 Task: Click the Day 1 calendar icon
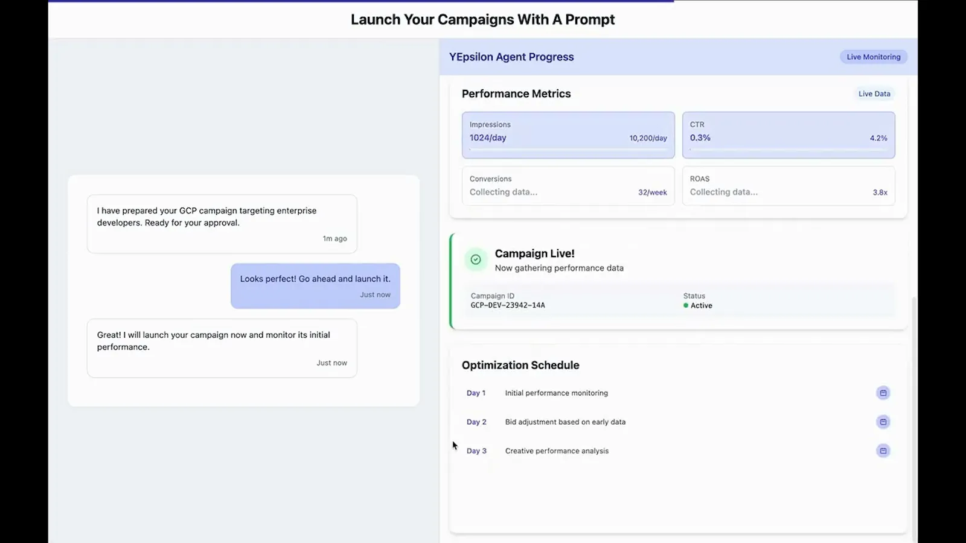(883, 393)
